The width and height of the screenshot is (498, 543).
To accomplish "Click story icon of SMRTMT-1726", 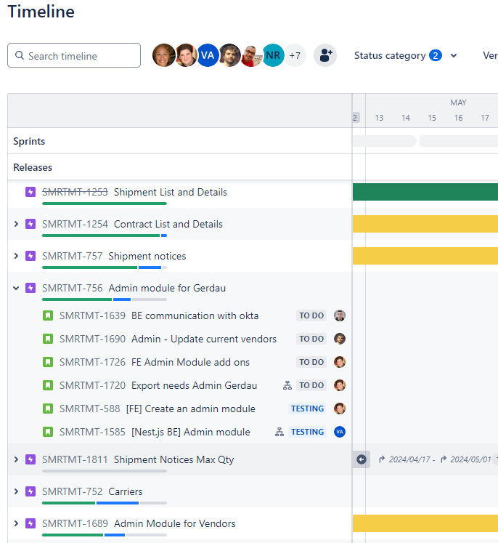I will click(48, 362).
